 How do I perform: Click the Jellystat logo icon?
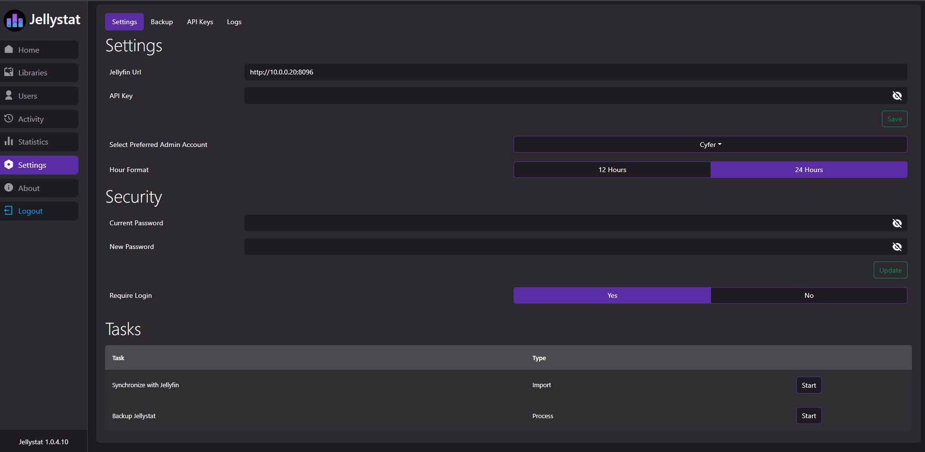coord(15,20)
